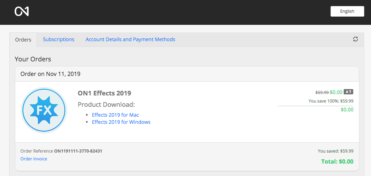Image resolution: width=371 pixels, height=176 pixels.
Task: Download Effects 2019 for Mac
Action: 115,115
